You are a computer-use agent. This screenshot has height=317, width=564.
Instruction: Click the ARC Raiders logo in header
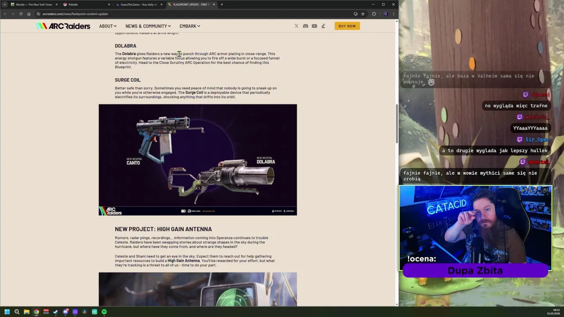(63, 26)
